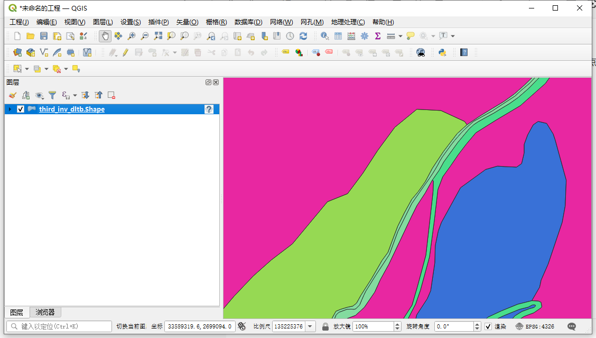Screen dimensions: 596x338
Task: Open the new print layout icon
Action: click(x=57, y=36)
